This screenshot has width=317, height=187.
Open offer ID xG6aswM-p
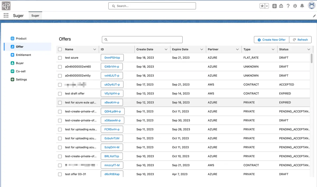coord(113,120)
